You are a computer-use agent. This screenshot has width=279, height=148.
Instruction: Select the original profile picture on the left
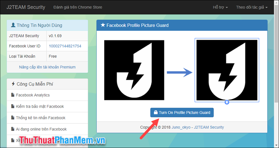coord(134,70)
